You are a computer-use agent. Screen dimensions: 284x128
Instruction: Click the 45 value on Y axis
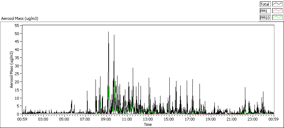tap(17, 41)
